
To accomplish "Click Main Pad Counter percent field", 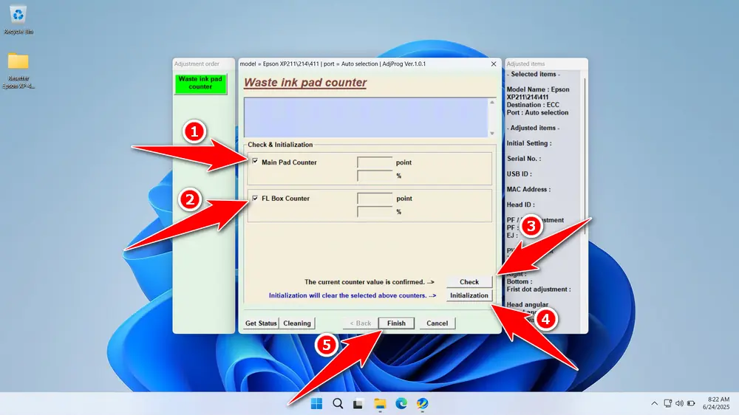I will (375, 176).
